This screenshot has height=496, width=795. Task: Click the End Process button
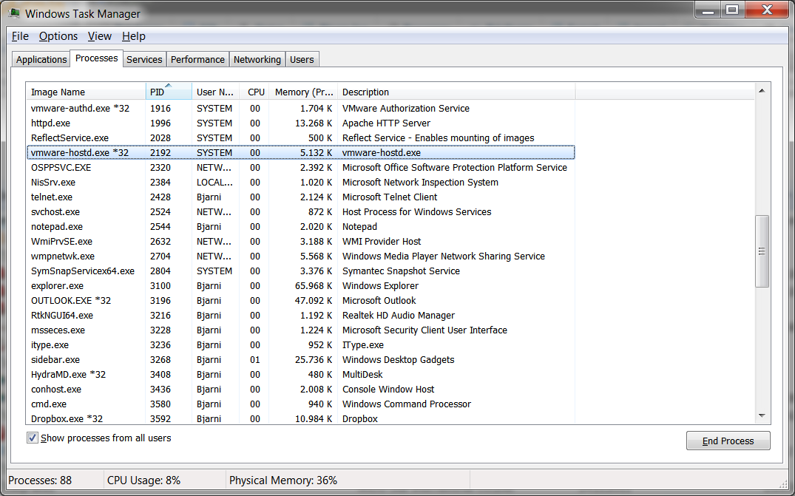click(728, 441)
